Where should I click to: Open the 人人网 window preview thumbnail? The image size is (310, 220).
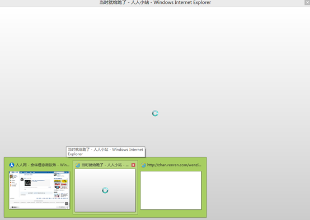click(39, 190)
